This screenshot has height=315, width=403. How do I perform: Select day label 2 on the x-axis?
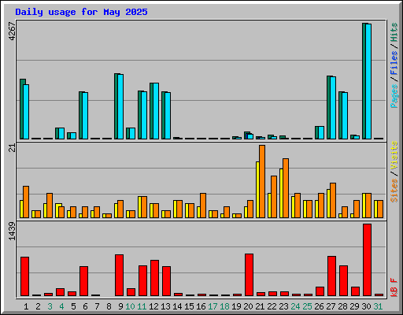(x=38, y=306)
